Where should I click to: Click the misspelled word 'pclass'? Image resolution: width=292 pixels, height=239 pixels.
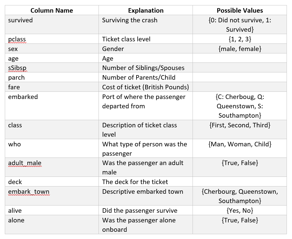click(x=17, y=39)
